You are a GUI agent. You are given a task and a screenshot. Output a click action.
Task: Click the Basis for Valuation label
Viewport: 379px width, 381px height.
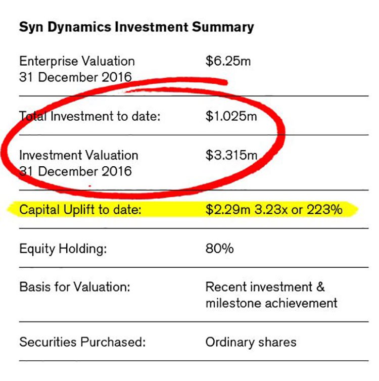(x=75, y=287)
